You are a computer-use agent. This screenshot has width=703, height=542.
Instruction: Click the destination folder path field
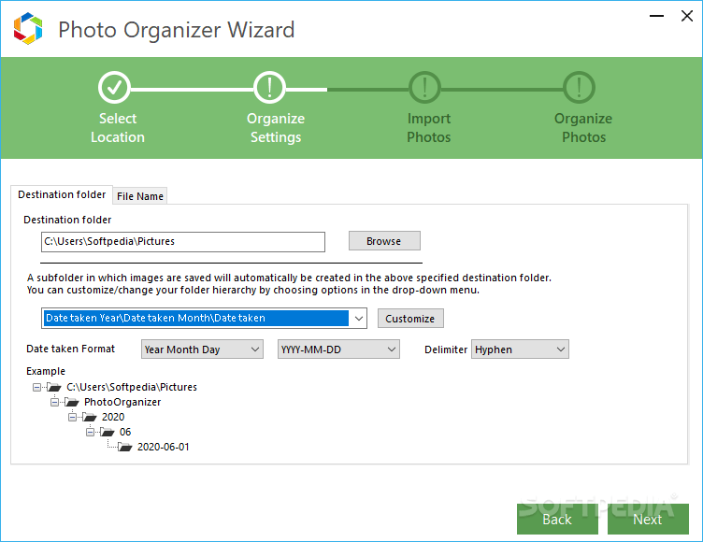click(183, 241)
